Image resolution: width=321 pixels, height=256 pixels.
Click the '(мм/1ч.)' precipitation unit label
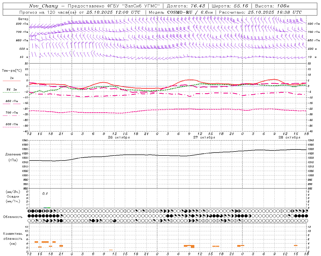click(13, 201)
